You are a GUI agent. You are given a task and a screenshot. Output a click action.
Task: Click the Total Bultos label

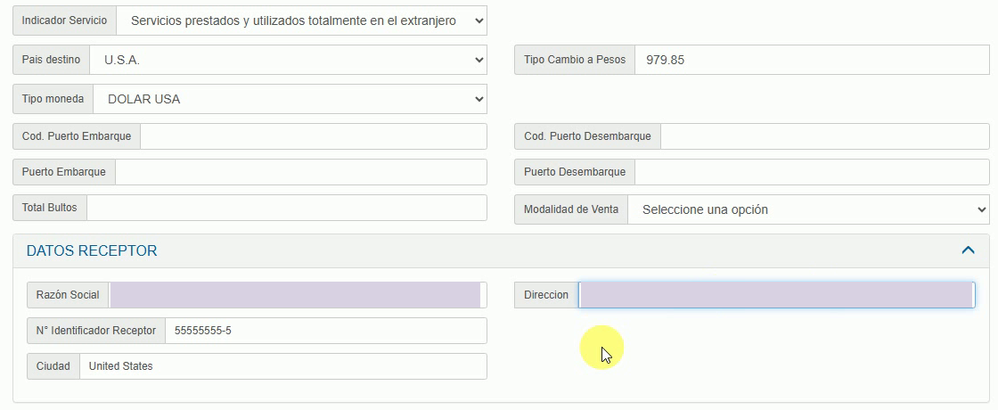50,208
